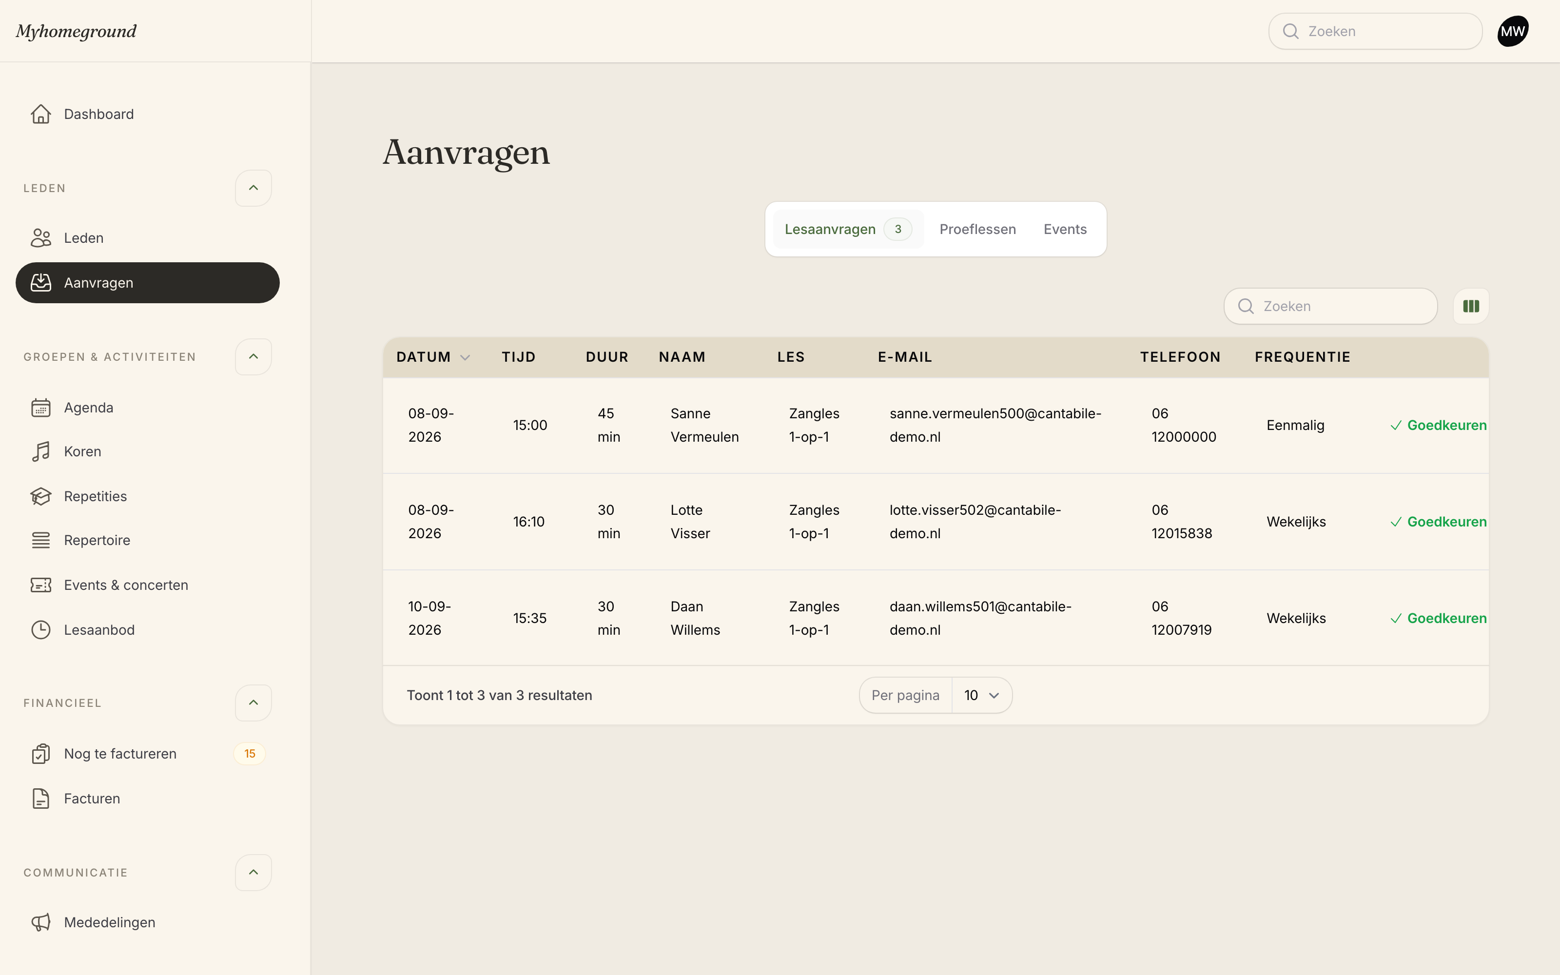
Task: Open Koren in the sidebar
Action: [x=148, y=451]
